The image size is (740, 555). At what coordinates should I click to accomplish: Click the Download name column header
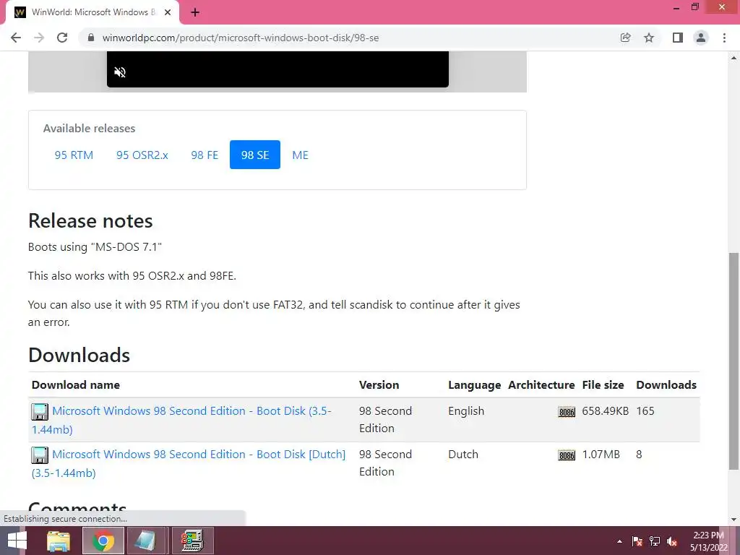click(x=76, y=385)
